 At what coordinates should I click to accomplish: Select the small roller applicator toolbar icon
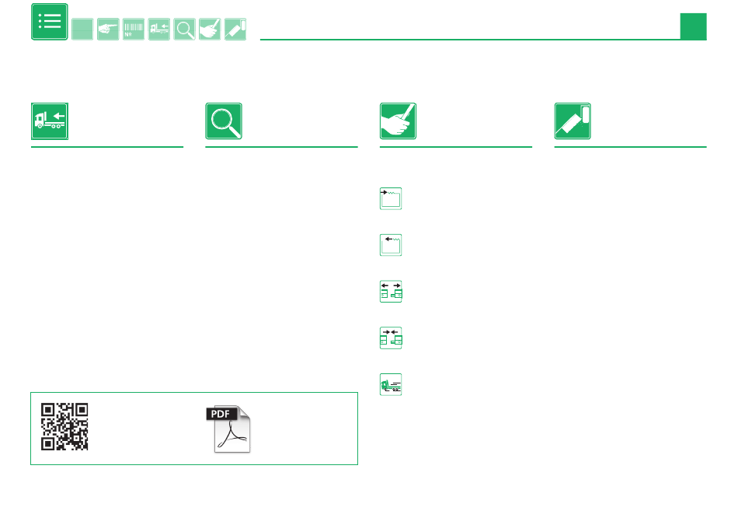[235, 30]
